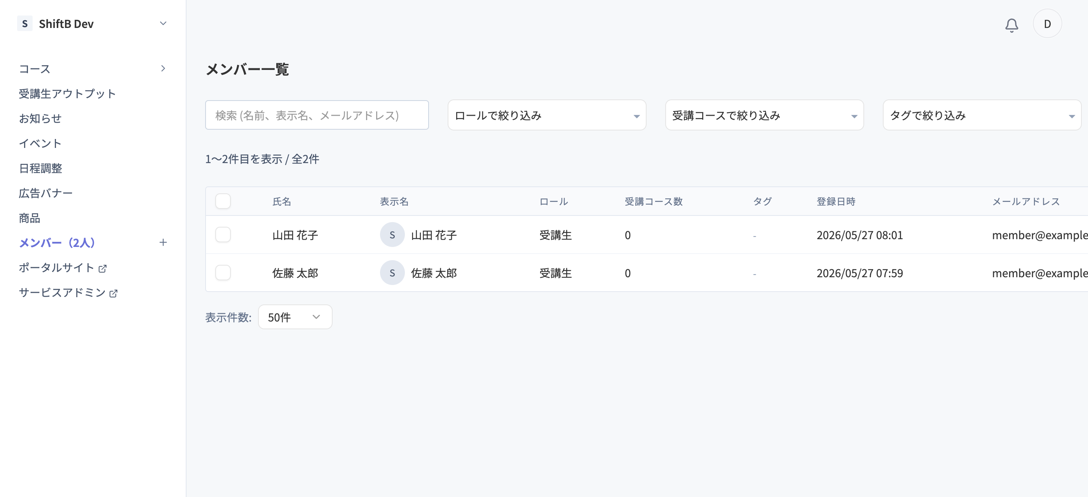Screen dimensions: 1088x497
Task: Check the checkbox for 山田 花子 row
Action: (223, 235)
